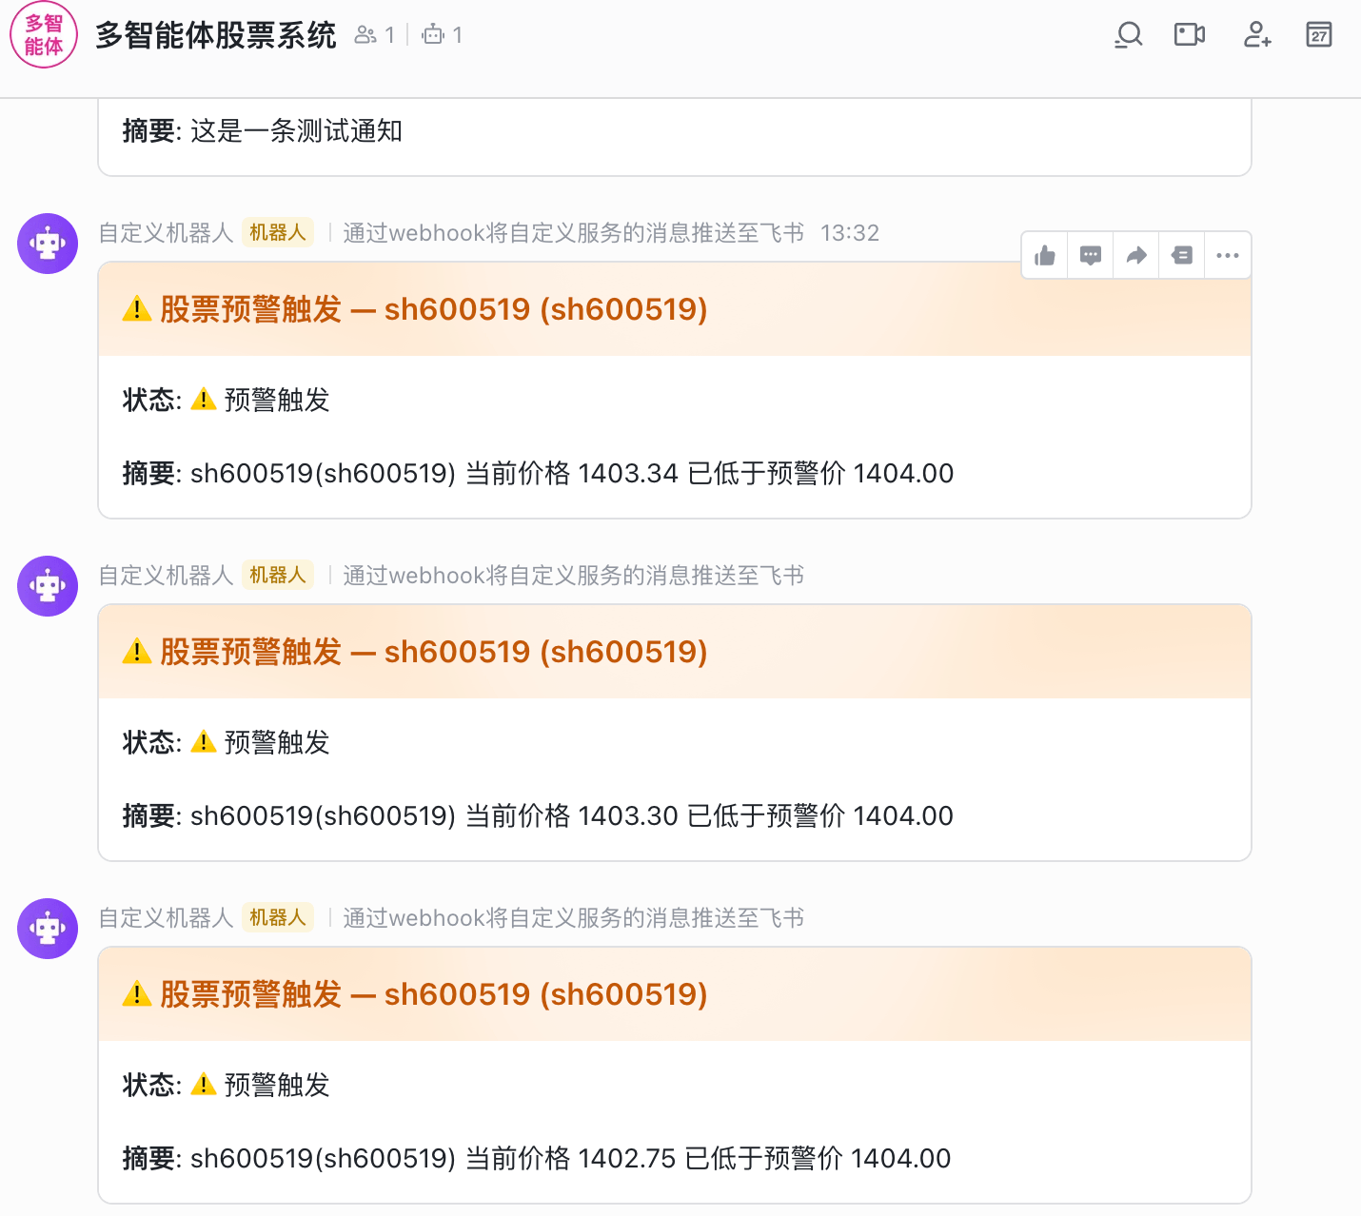Click the bot avatar of the 13:32 message

pos(48,244)
